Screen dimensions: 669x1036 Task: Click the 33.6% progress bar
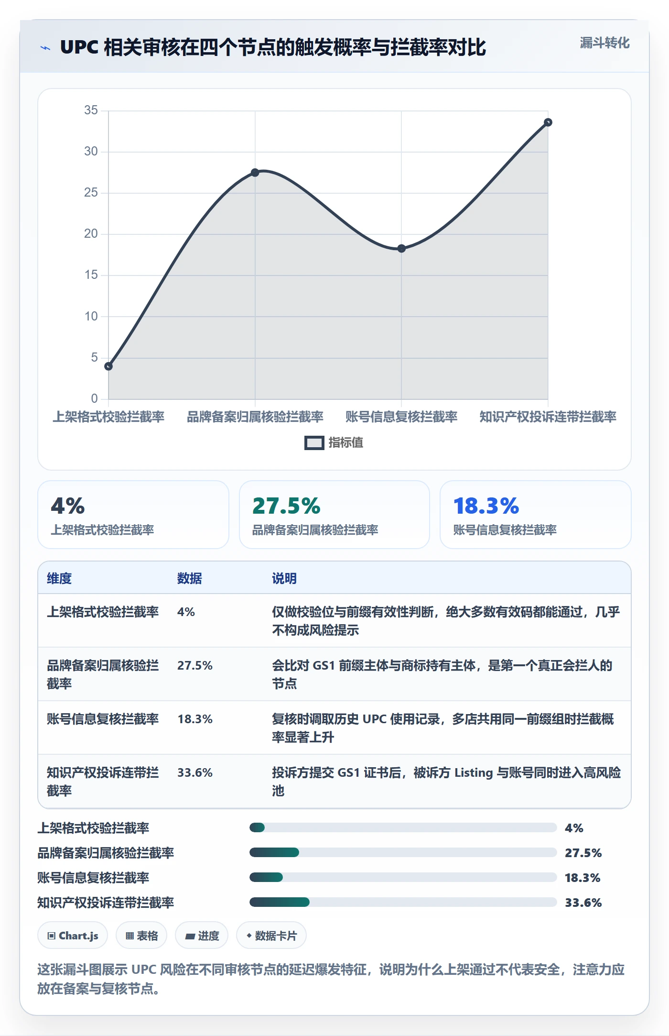coord(403,902)
